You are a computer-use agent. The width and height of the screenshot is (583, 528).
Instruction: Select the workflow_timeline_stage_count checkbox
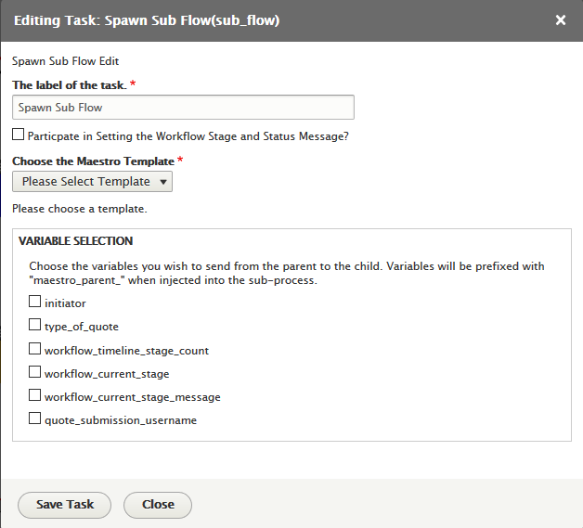point(35,350)
